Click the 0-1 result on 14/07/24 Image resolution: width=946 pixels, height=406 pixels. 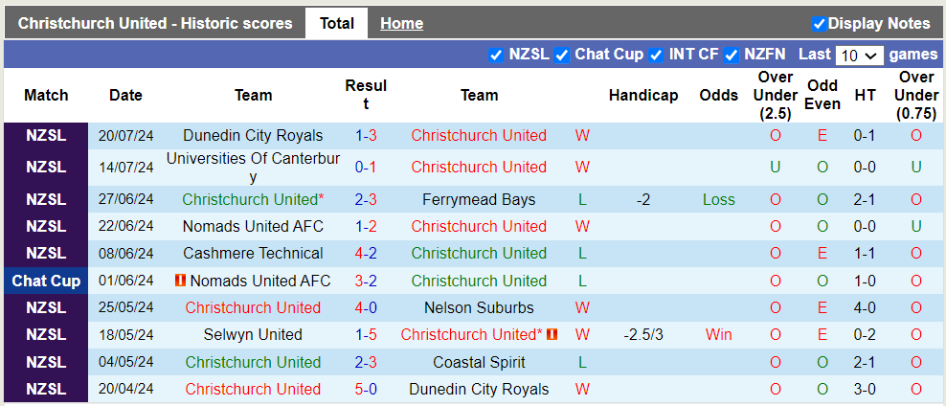click(366, 168)
